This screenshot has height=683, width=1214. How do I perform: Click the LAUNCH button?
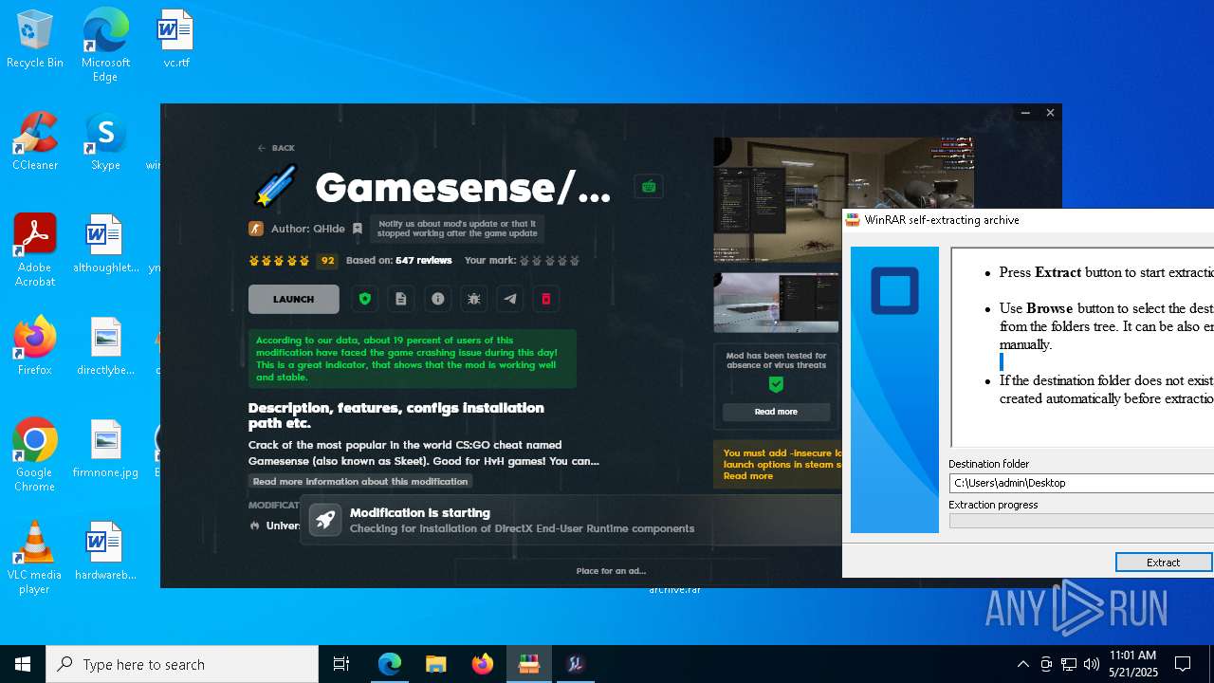293,299
